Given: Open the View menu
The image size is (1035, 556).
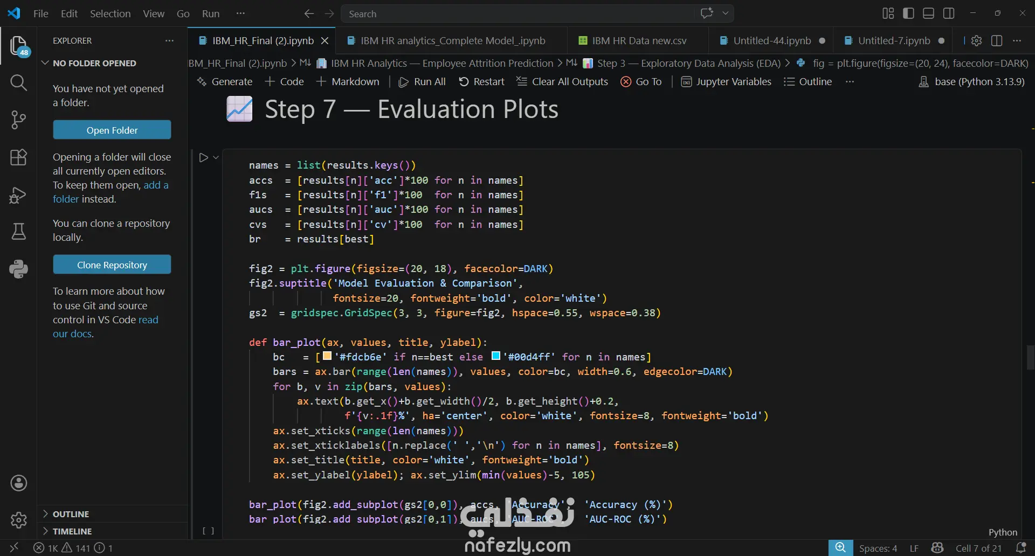Looking at the screenshot, I should [154, 13].
